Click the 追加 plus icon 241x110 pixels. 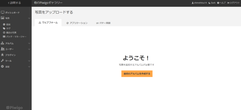pos(4,24)
